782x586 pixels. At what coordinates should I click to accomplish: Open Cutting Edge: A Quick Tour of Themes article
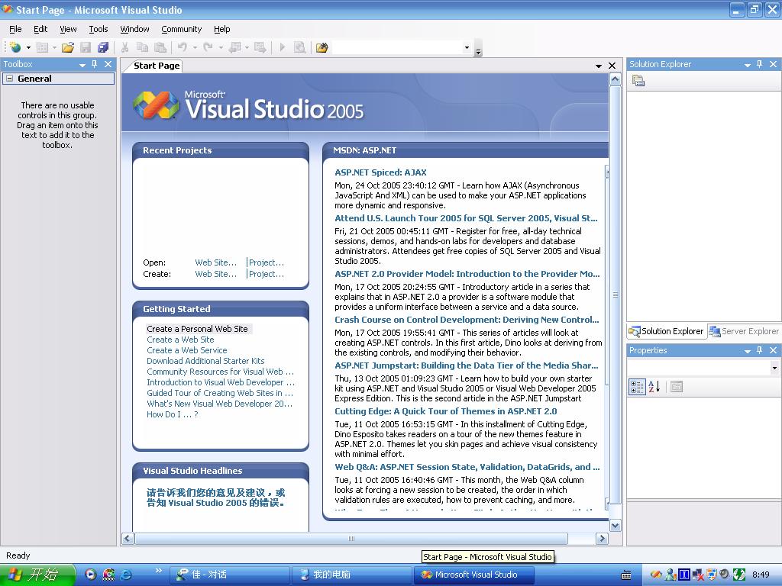coord(446,411)
